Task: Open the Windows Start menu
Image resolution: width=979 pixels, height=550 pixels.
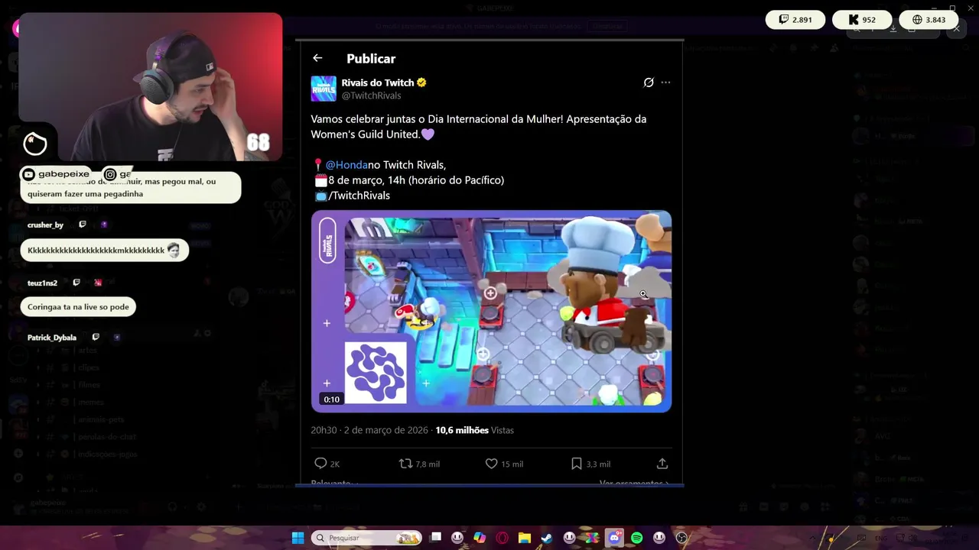Action: (298, 538)
